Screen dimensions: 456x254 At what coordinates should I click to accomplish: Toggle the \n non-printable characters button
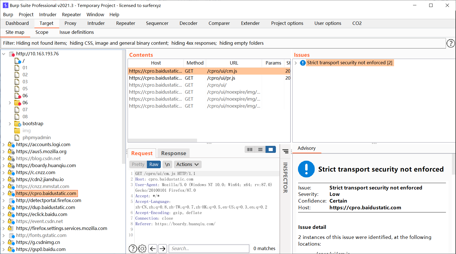[x=167, y=164]
